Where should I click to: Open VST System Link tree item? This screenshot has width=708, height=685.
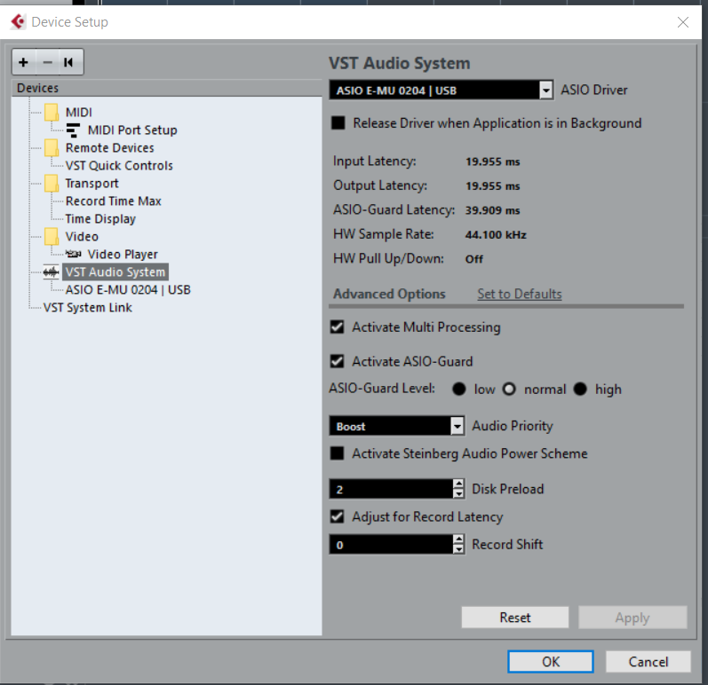[88, 308]
